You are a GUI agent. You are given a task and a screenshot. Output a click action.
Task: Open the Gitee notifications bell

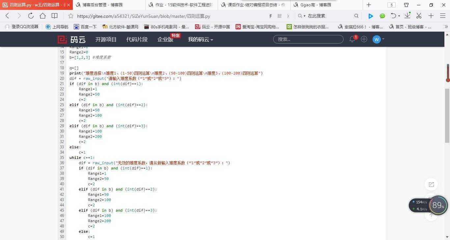[352, 39]
